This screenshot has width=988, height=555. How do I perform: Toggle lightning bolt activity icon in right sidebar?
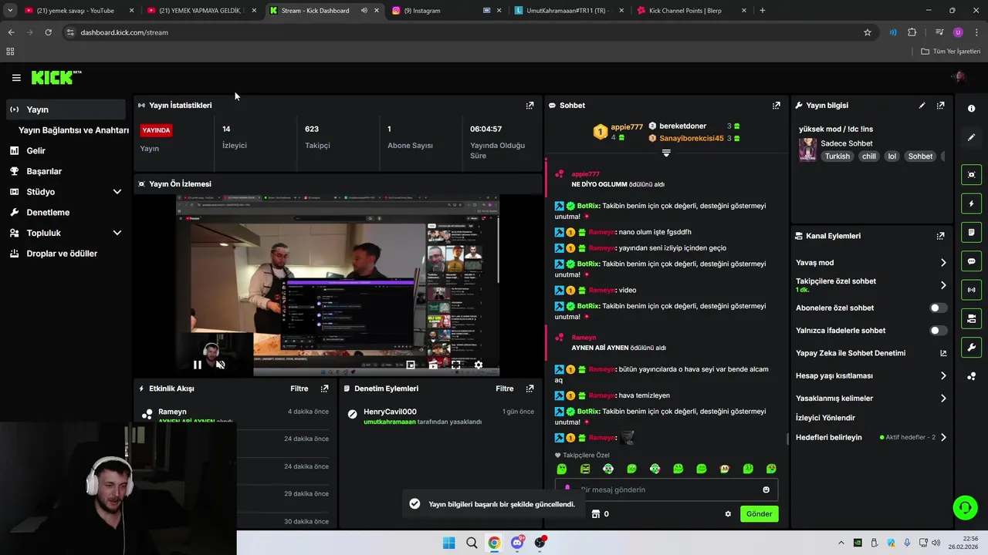coord(971,203)
